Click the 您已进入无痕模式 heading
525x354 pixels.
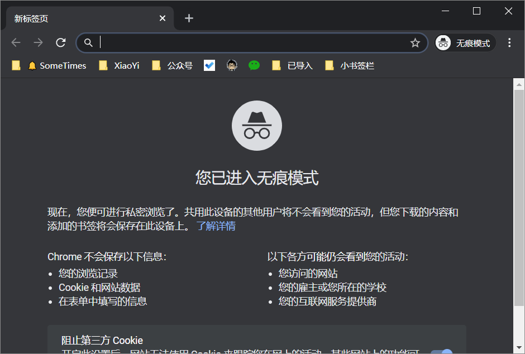(x=257, y=178)
